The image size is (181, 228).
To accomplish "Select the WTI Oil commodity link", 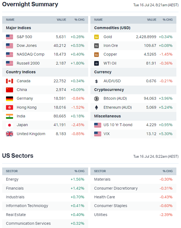I will pos(110,63).
